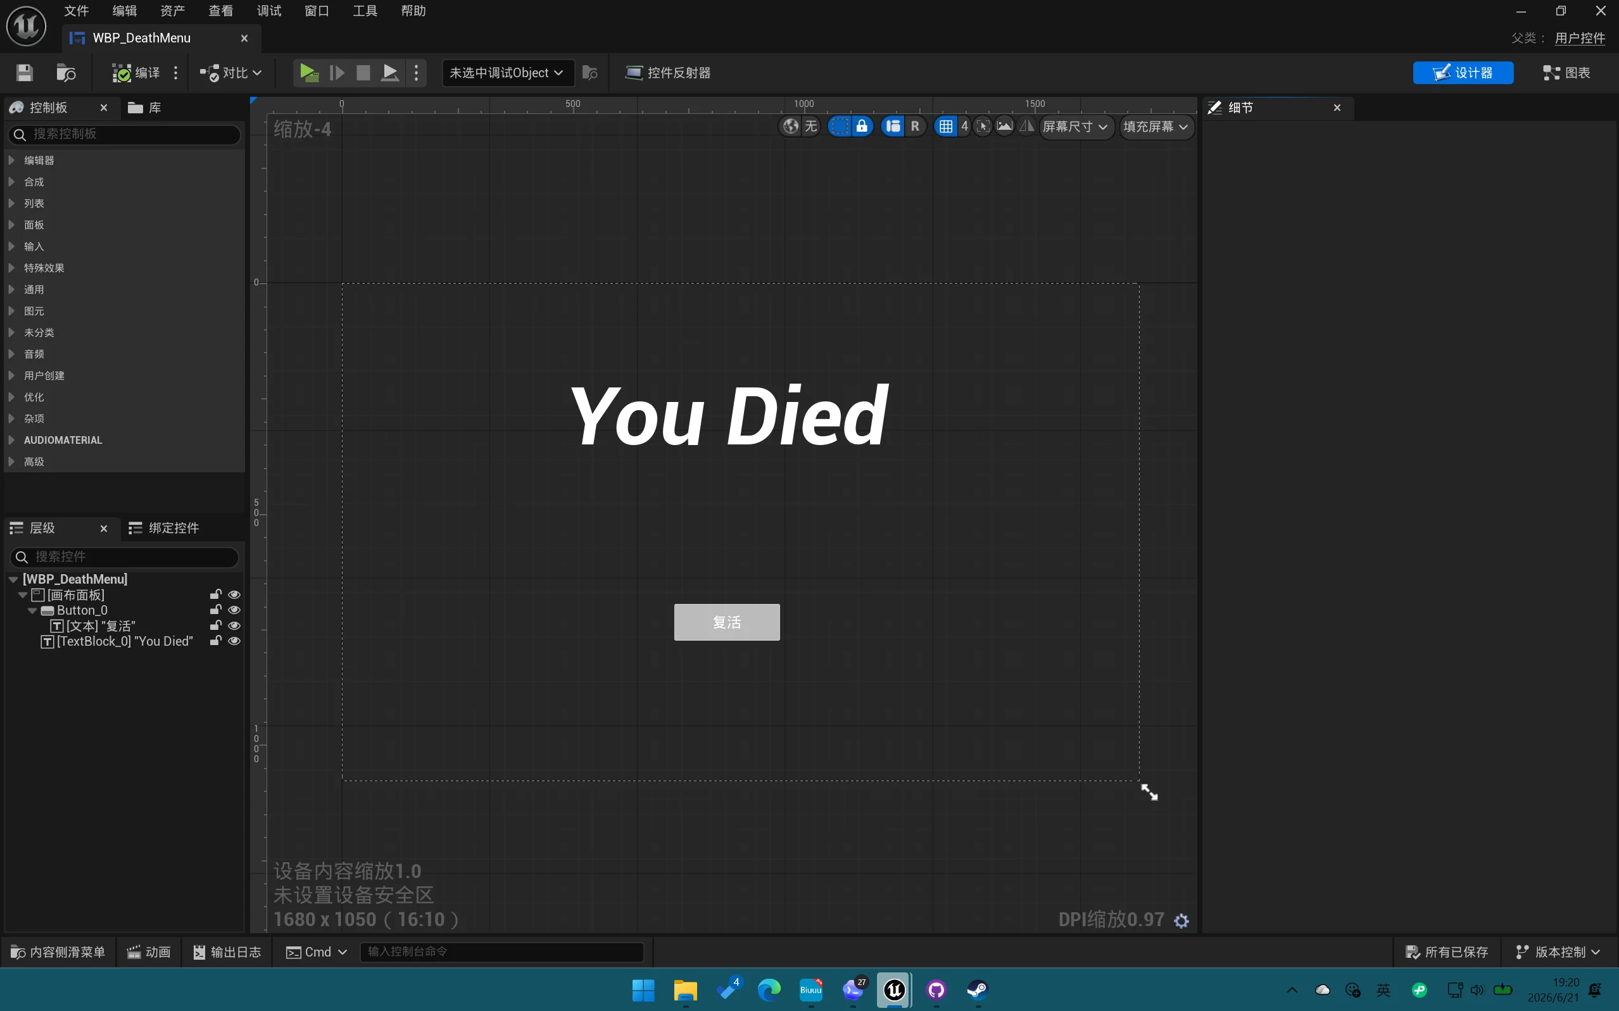
Task: Toggle the R render transform mode button
Action: [x=915, y=127]
